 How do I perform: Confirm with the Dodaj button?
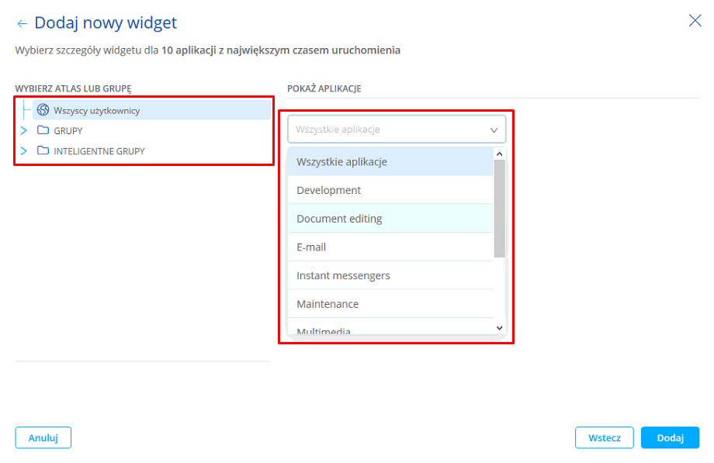pos(670,437)
